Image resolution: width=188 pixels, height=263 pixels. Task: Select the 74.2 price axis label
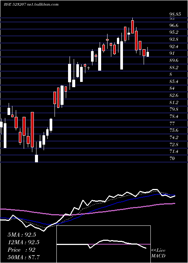click(x=174, y=138)
